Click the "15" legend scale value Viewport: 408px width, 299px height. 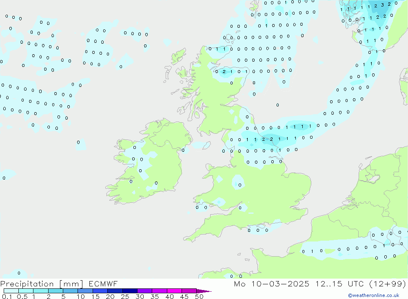[95, 297]
